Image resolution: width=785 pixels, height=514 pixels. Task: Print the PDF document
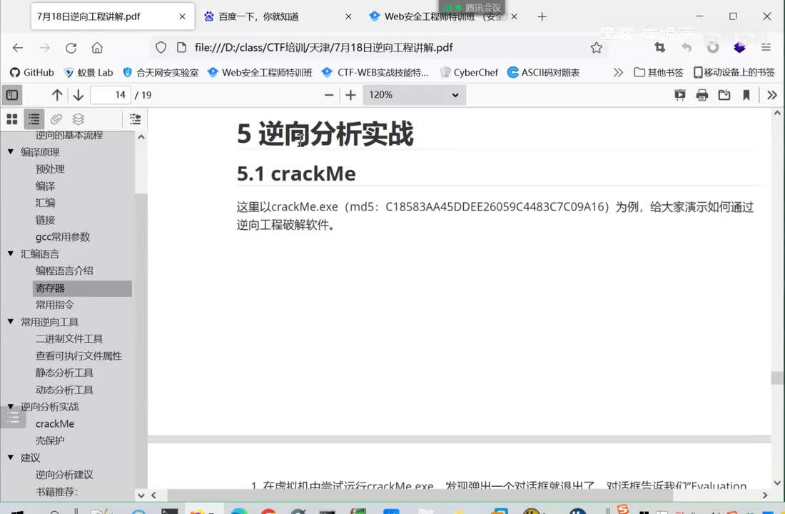pyautogui.click(x=702, y=95)
